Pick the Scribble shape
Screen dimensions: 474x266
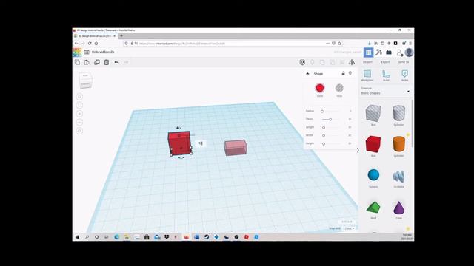[398, 177]
